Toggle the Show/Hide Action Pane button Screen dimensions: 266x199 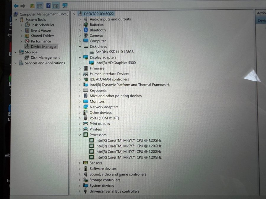pos(56,6)
